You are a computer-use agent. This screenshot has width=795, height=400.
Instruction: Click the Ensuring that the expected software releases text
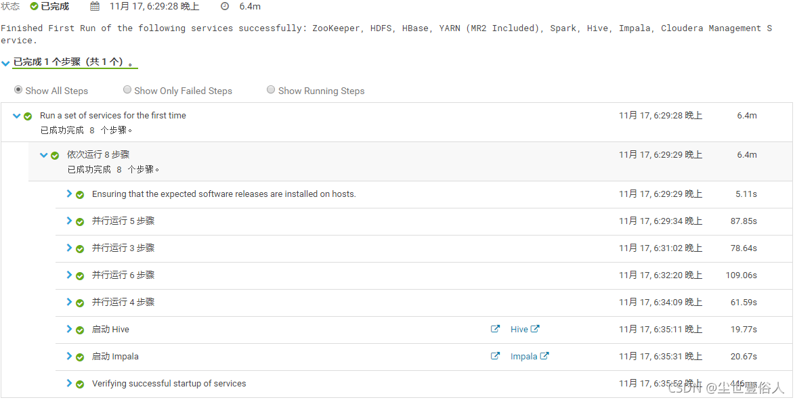[x=223, y=194]
